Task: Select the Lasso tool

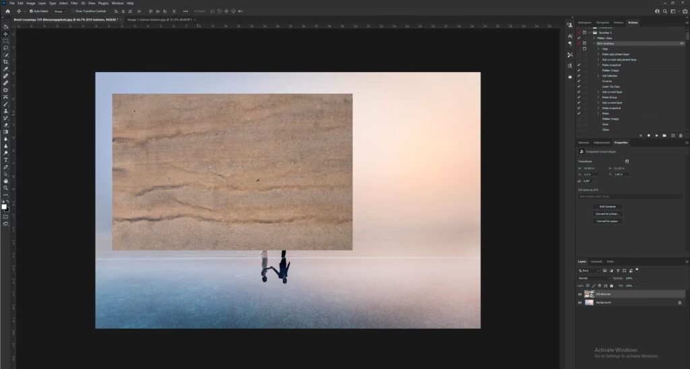Action: pyautogui.click(x=5, y=48)
